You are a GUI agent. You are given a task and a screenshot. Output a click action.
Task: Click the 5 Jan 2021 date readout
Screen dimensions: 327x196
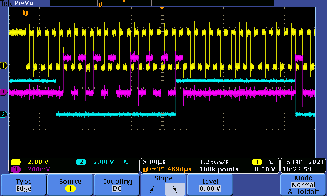point(305,162)
